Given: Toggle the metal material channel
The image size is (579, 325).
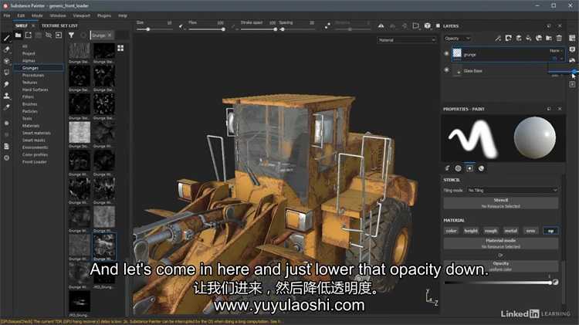Looking at the screenshot, I should (x=511, y=231).
